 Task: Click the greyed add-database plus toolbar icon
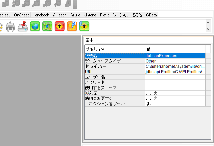[57, 3]
